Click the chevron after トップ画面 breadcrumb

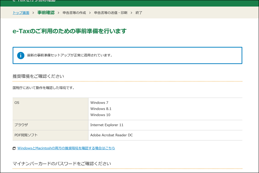33,13
